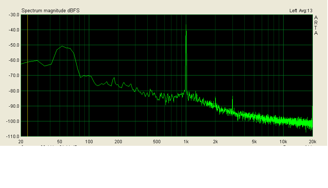
Task: Click the 'Left' channel label
Action: (293, 11)
